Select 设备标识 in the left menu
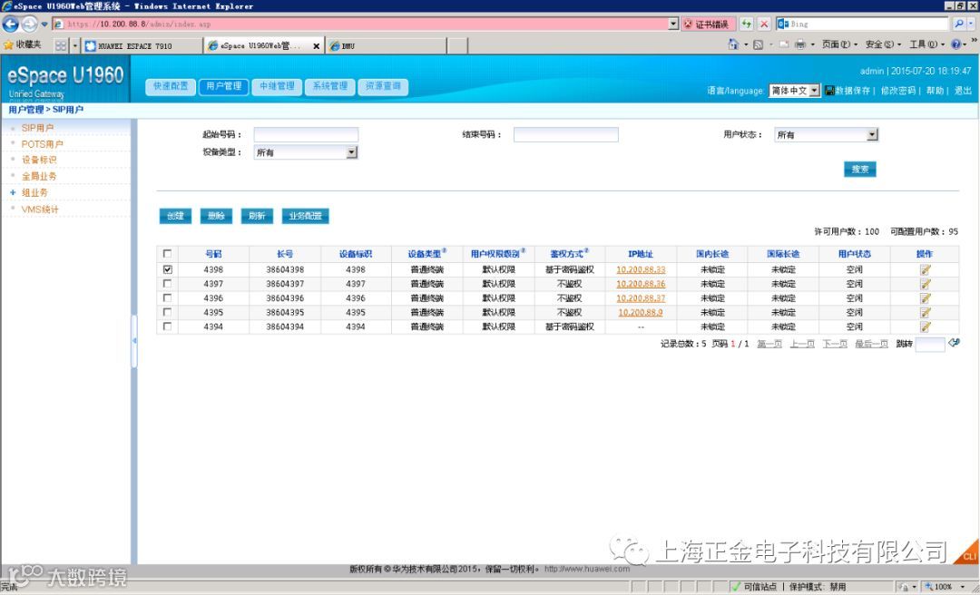Image resolution: width=980 pixels, height=595 pixels. [x=39, y=160]
